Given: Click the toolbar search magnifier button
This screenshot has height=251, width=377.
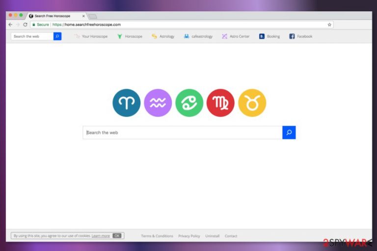Looking at the screenshot, I should tap(57, 36).
